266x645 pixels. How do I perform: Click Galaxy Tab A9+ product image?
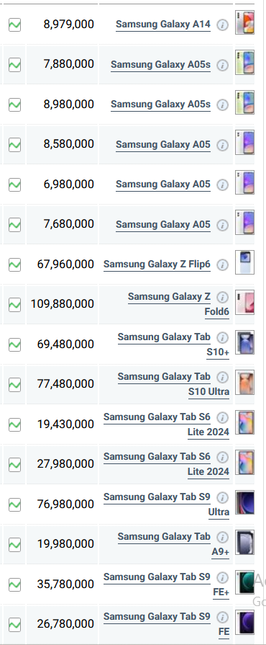pyautogui.click(x=244, y=542)
